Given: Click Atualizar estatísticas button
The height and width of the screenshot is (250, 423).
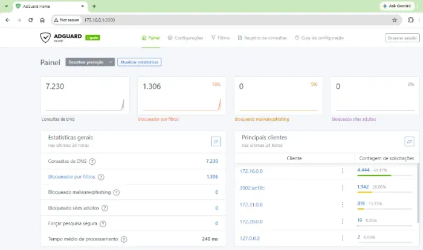Looking at the screenshot, I should tap(139, 62).
